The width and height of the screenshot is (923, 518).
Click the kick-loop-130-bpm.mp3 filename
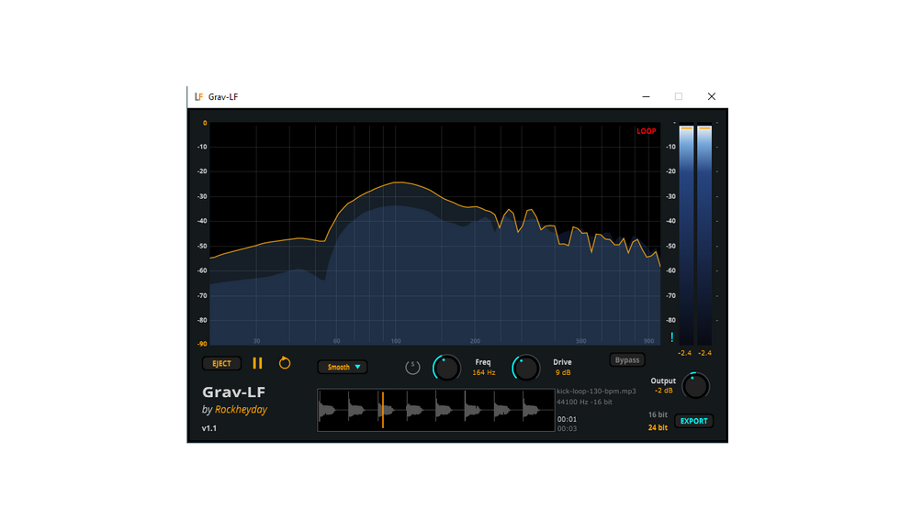coord(596,391)
